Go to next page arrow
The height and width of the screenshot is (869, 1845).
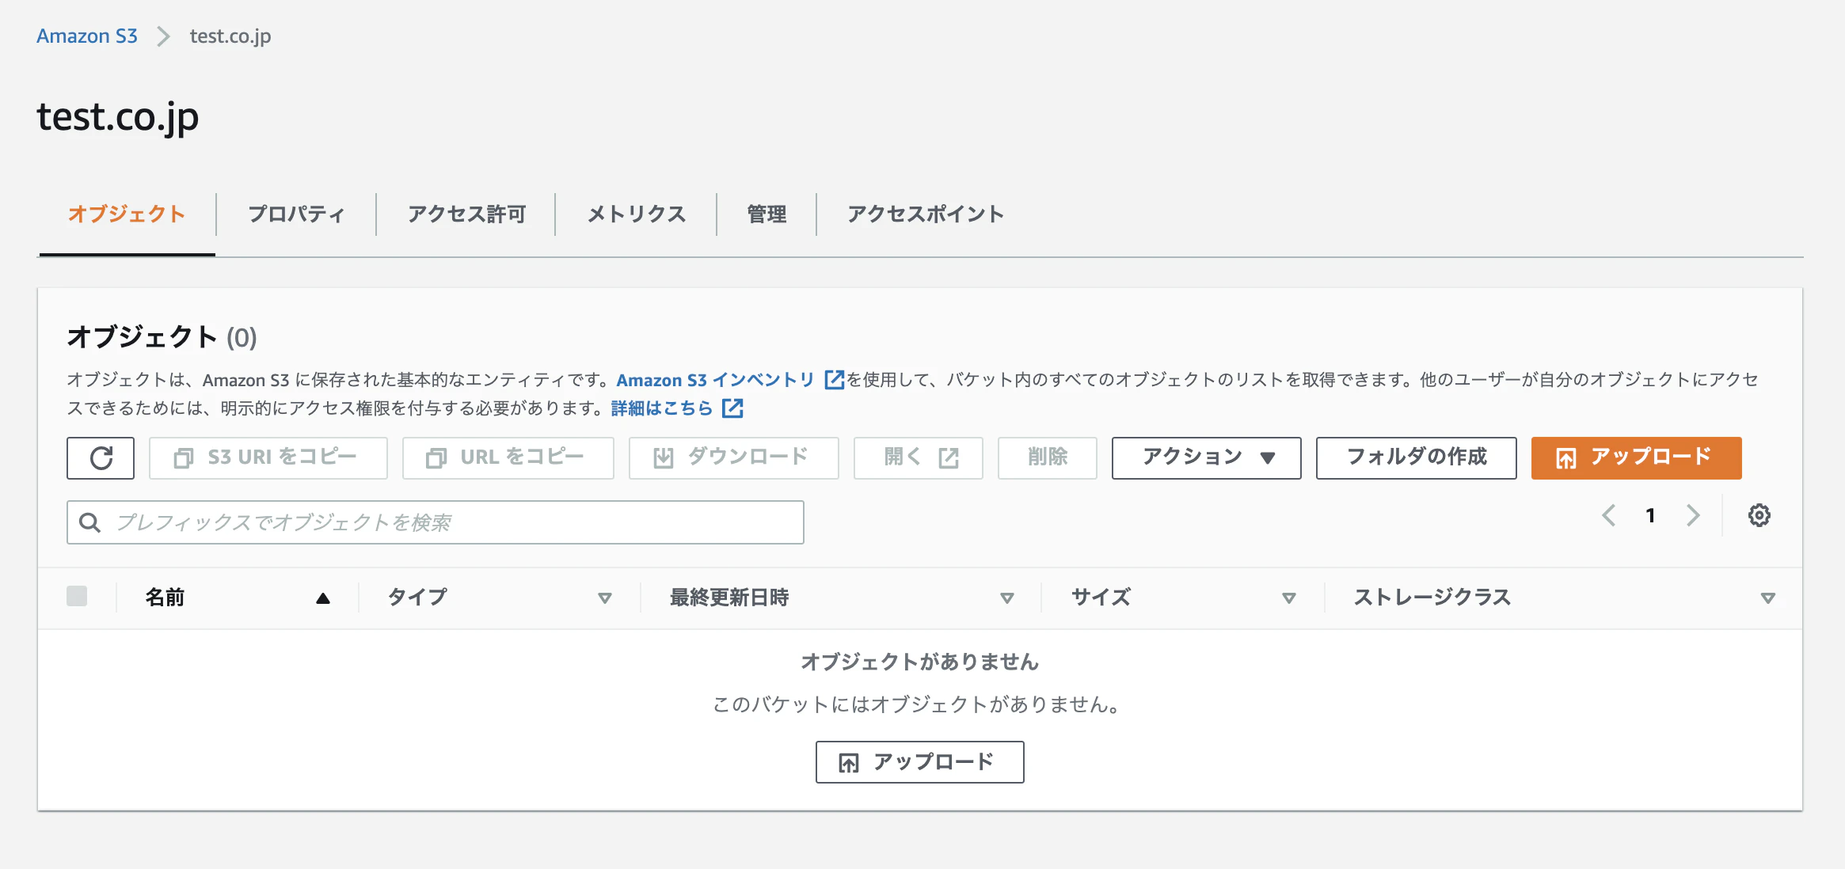1693,515
